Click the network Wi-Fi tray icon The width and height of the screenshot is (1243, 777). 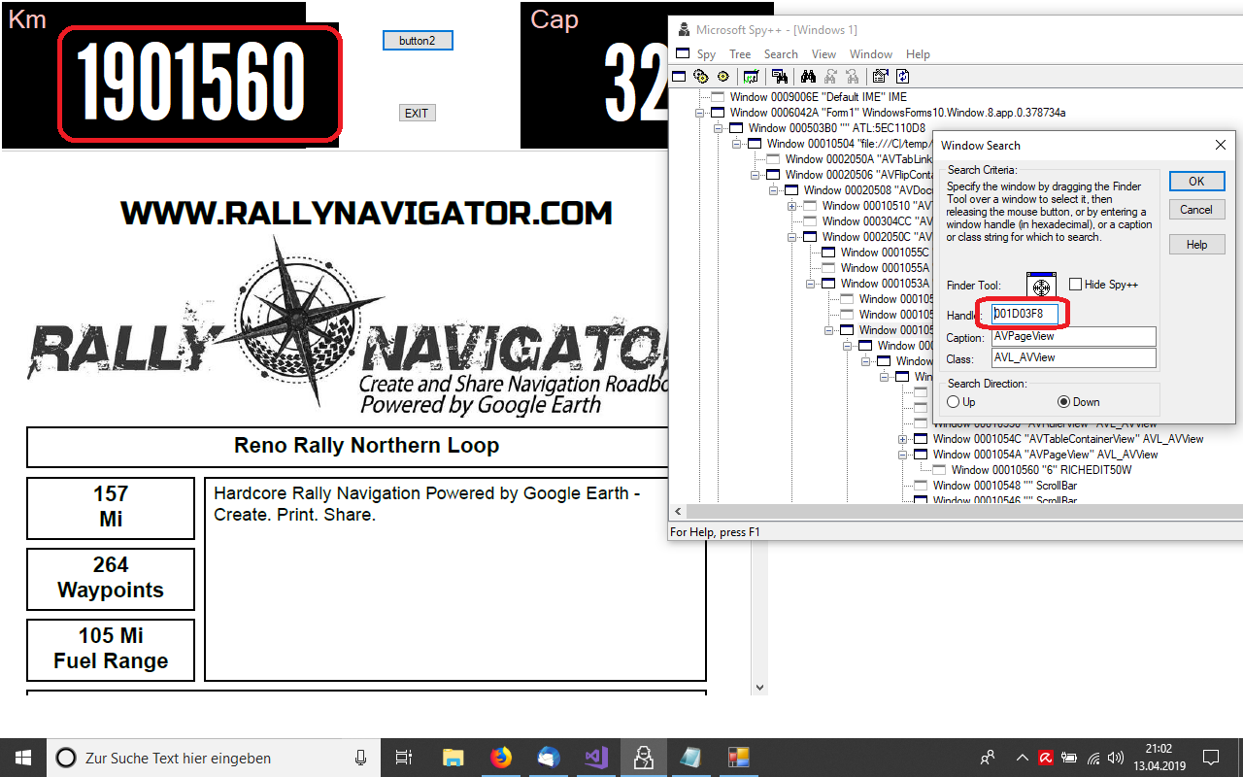click(x=1093, y=758)
